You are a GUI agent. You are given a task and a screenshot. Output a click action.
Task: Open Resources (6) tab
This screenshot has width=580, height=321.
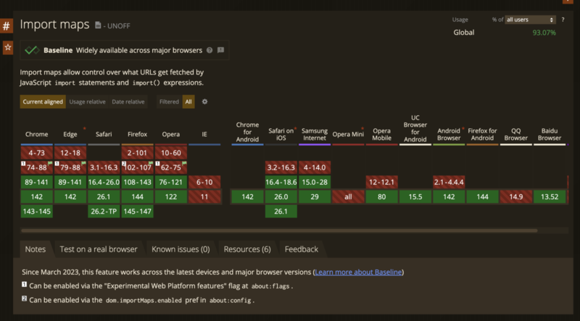(x=247, y=249)
